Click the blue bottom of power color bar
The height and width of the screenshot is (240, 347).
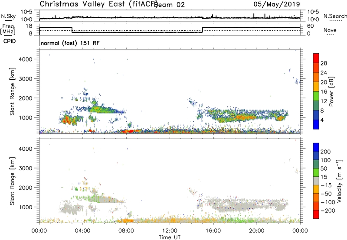point(316,124)
